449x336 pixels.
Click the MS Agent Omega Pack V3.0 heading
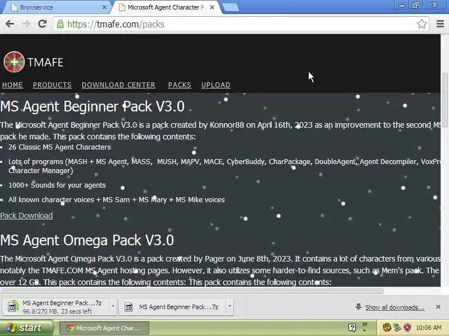point(87,240)
